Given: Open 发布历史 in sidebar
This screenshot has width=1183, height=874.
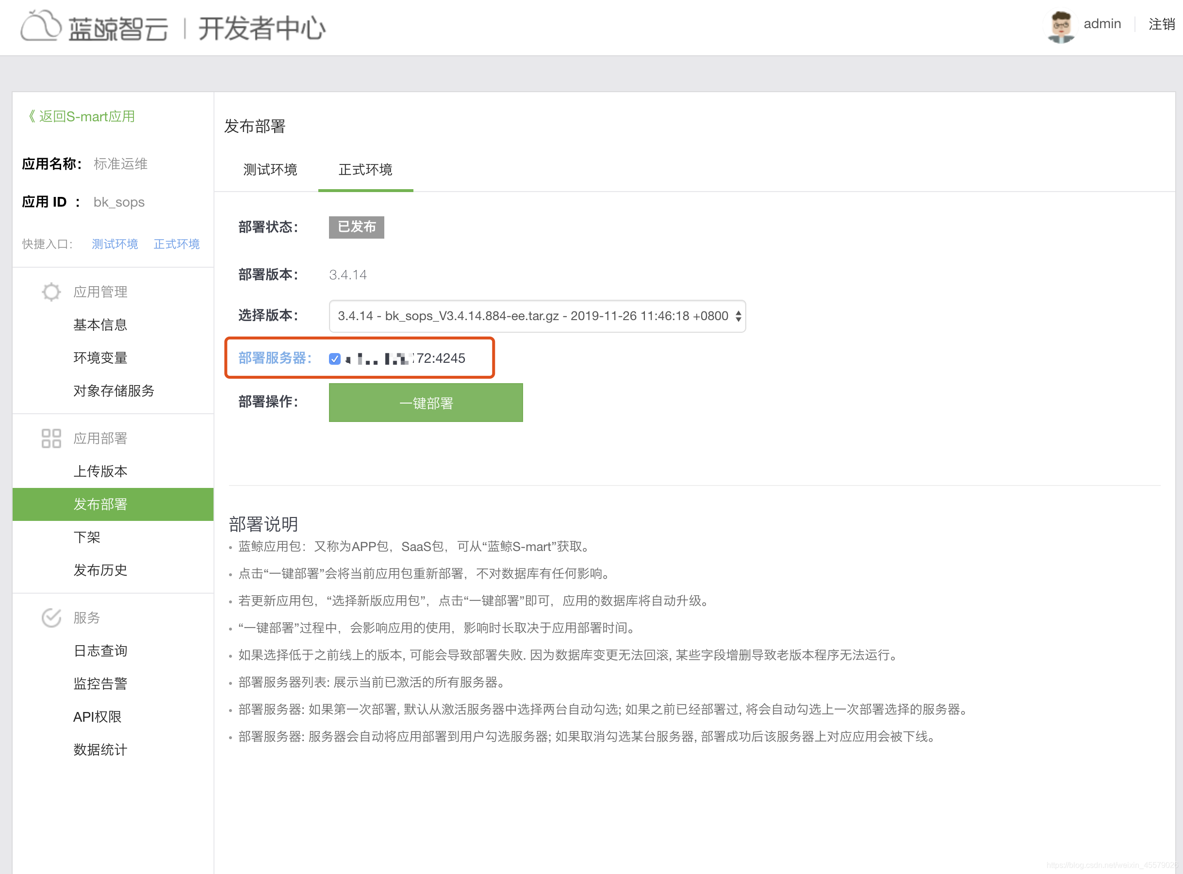Looking at the screenshot, I should (100, 570).
